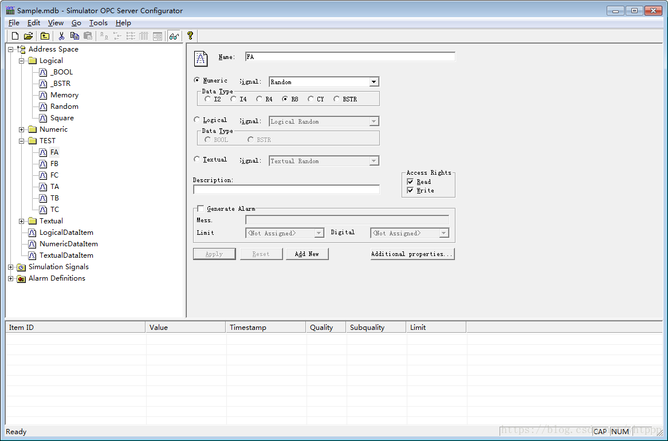668x441 pixels.
Task: Open Additional properties dialog
Action: [x=412, y=254]
